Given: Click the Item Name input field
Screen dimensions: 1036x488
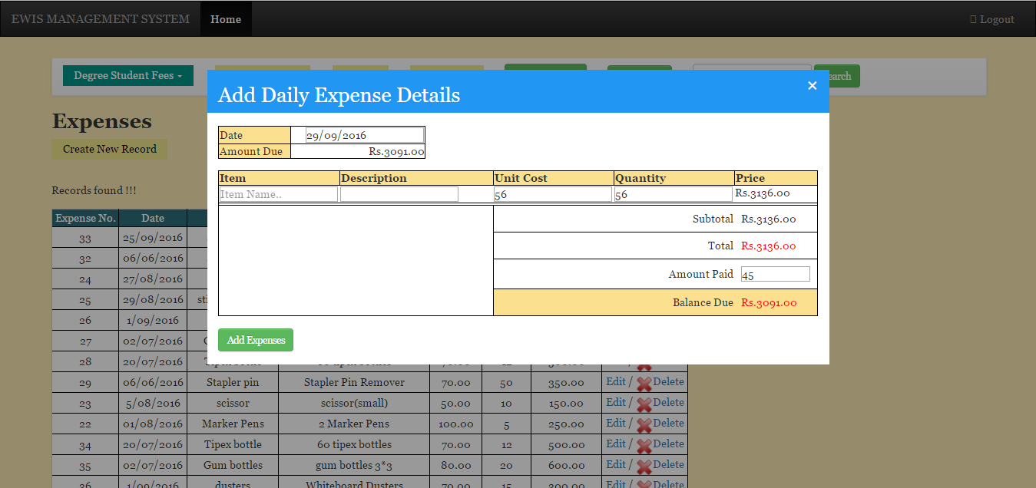Looking at the screenshot, I should click(278, 193).
